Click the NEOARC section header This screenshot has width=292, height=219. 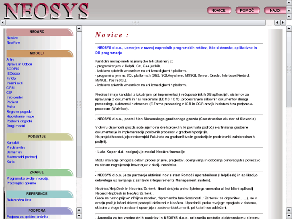coord(40,32)
